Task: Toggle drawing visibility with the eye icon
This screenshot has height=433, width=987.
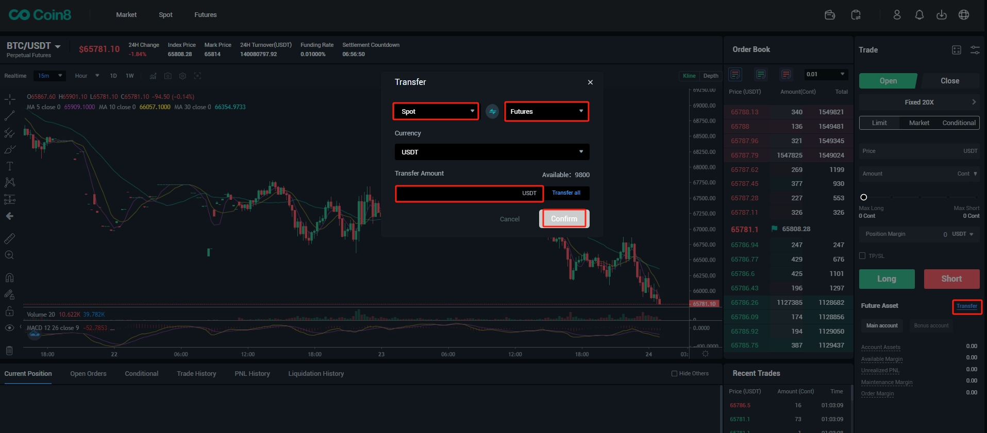Action: 9,328
